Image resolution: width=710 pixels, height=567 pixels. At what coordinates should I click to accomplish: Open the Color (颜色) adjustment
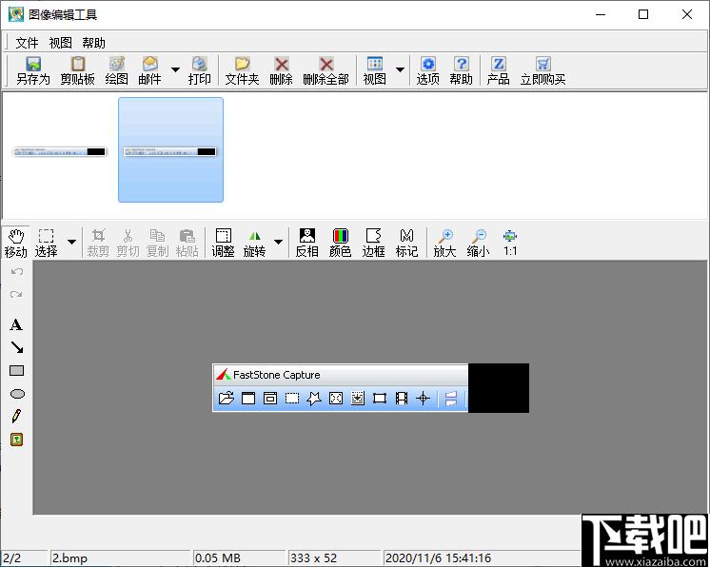[x=340, y=244]
